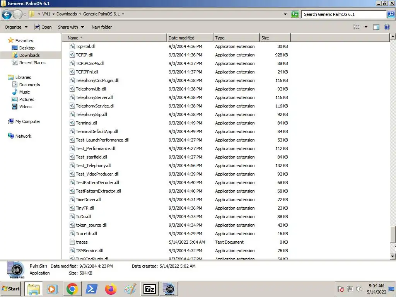Expand arrow after Generic PalmOS 6.1 breadcrumb
396x297 pixels.
click(x=123, y=14)
